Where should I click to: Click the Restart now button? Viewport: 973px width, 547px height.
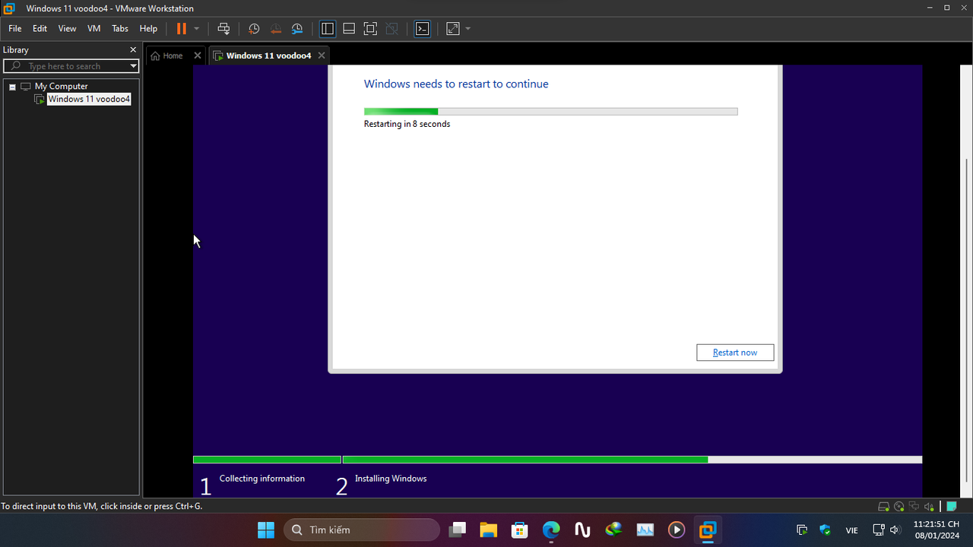tap(735, 353)
